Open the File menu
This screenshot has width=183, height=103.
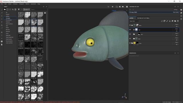[2, 4]
